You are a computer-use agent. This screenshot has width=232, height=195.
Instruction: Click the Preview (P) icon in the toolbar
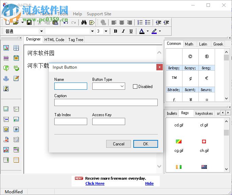[92, 22]
